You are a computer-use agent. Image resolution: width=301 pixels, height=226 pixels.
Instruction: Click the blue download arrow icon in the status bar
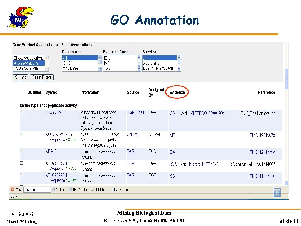(277, 192)
